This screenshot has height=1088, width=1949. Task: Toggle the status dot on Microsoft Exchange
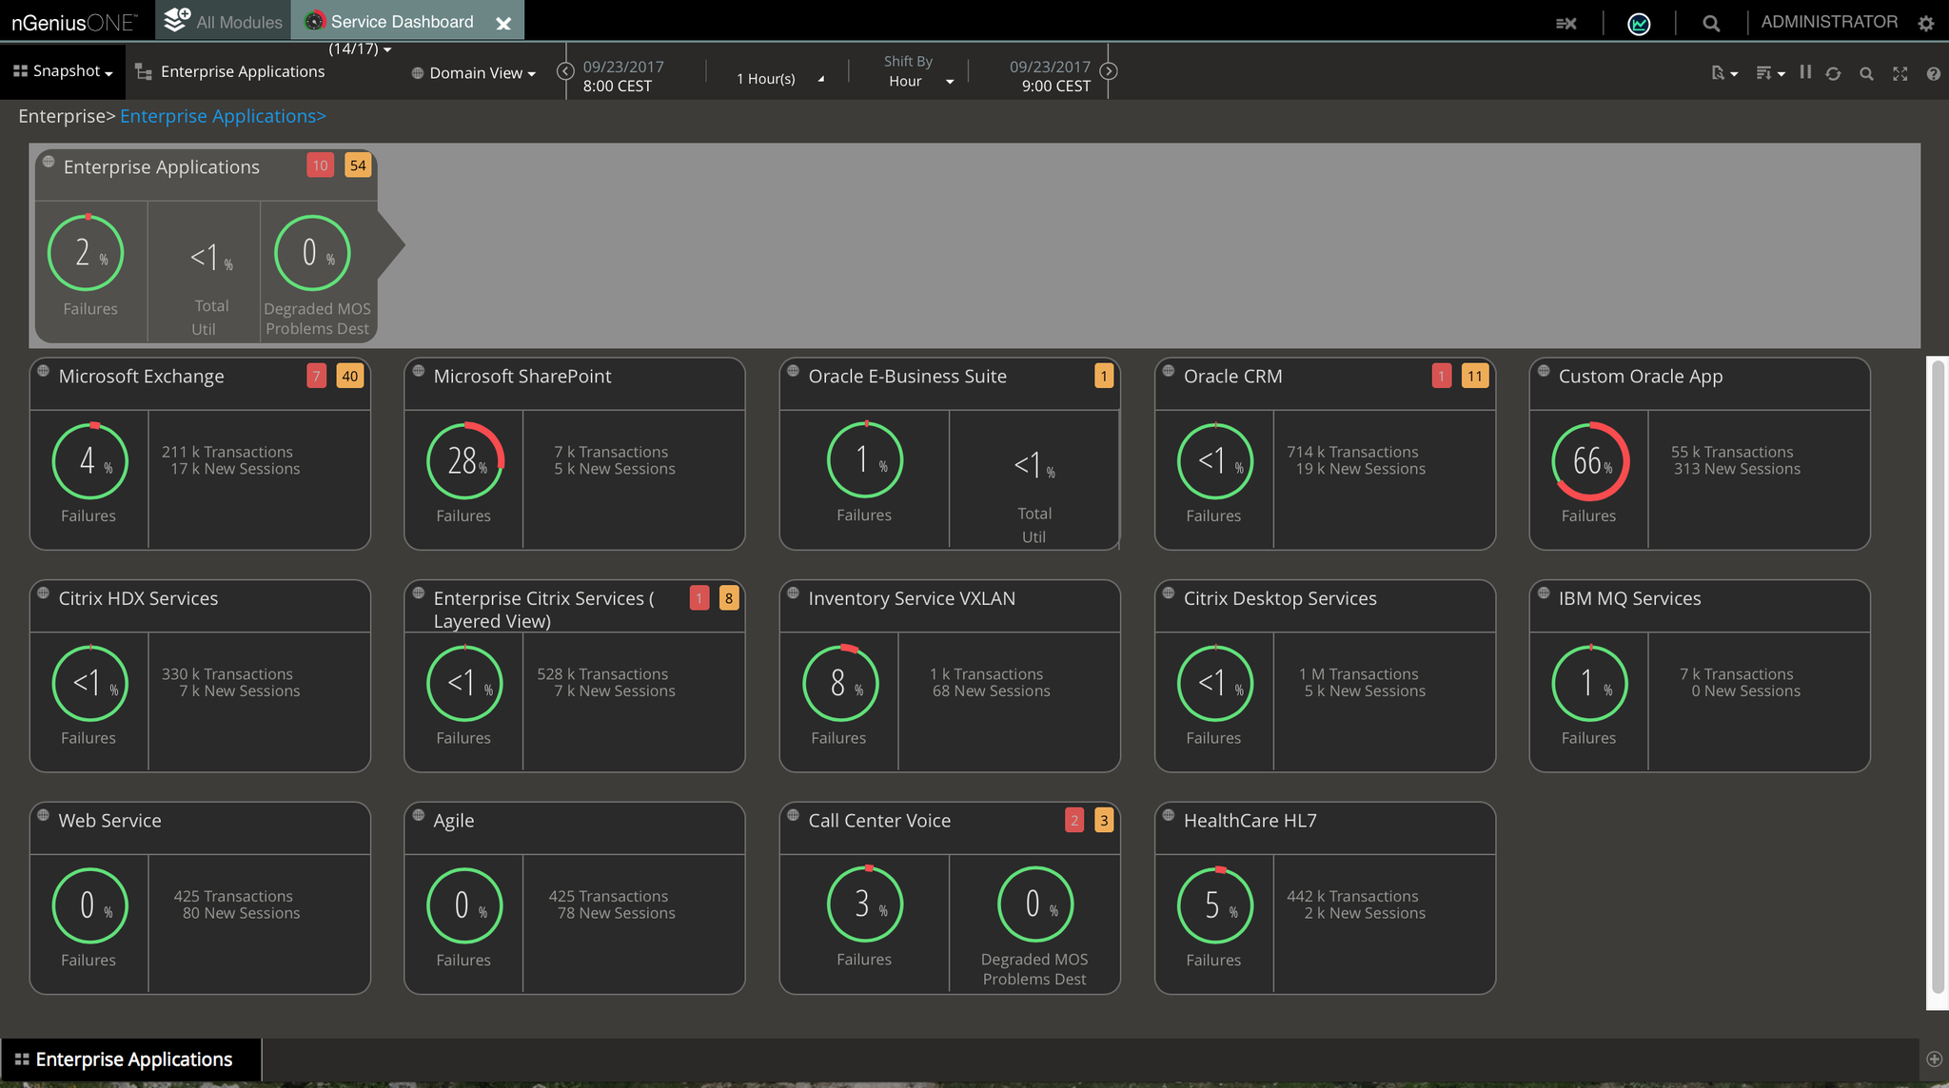click(x=43, y=371)
